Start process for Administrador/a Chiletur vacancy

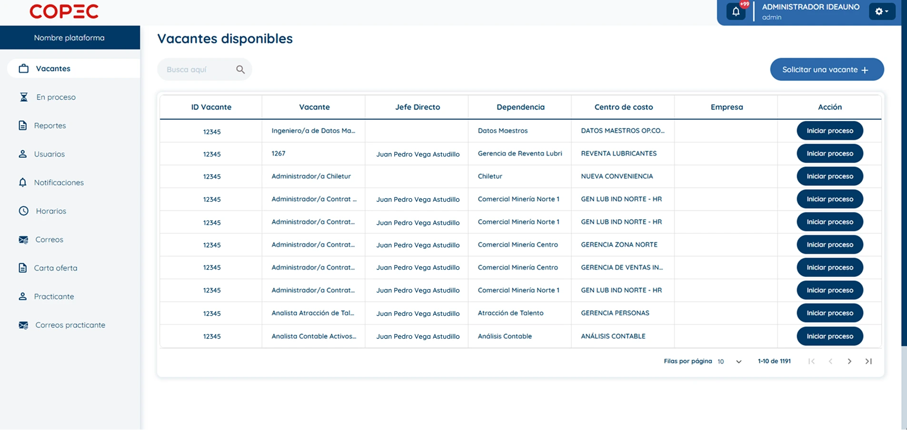829,176
